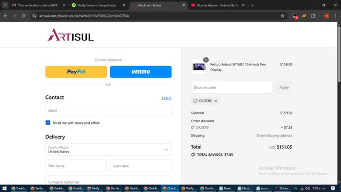Open the Windows Start menu
Screen dimensions: 341x192
pos(4,188)
